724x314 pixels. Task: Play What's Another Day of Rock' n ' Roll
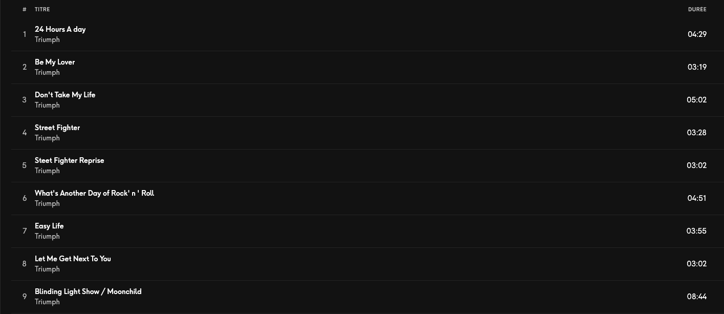(x=94, y=193)
